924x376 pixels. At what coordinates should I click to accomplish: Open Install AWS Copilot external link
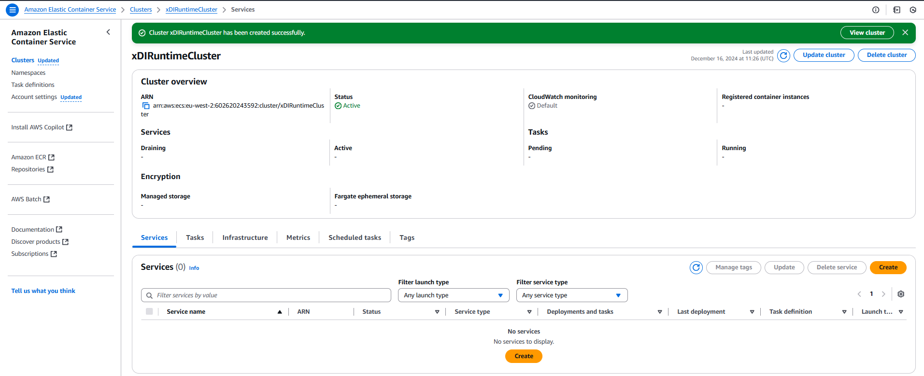click(42, 127)
